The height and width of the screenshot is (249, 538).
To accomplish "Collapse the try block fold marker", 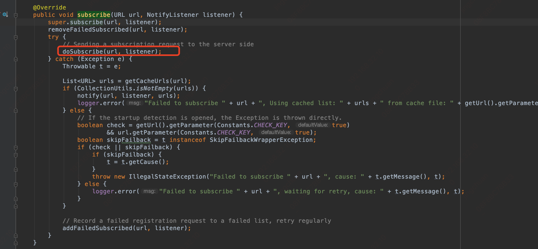I will (x=16, y=37).
